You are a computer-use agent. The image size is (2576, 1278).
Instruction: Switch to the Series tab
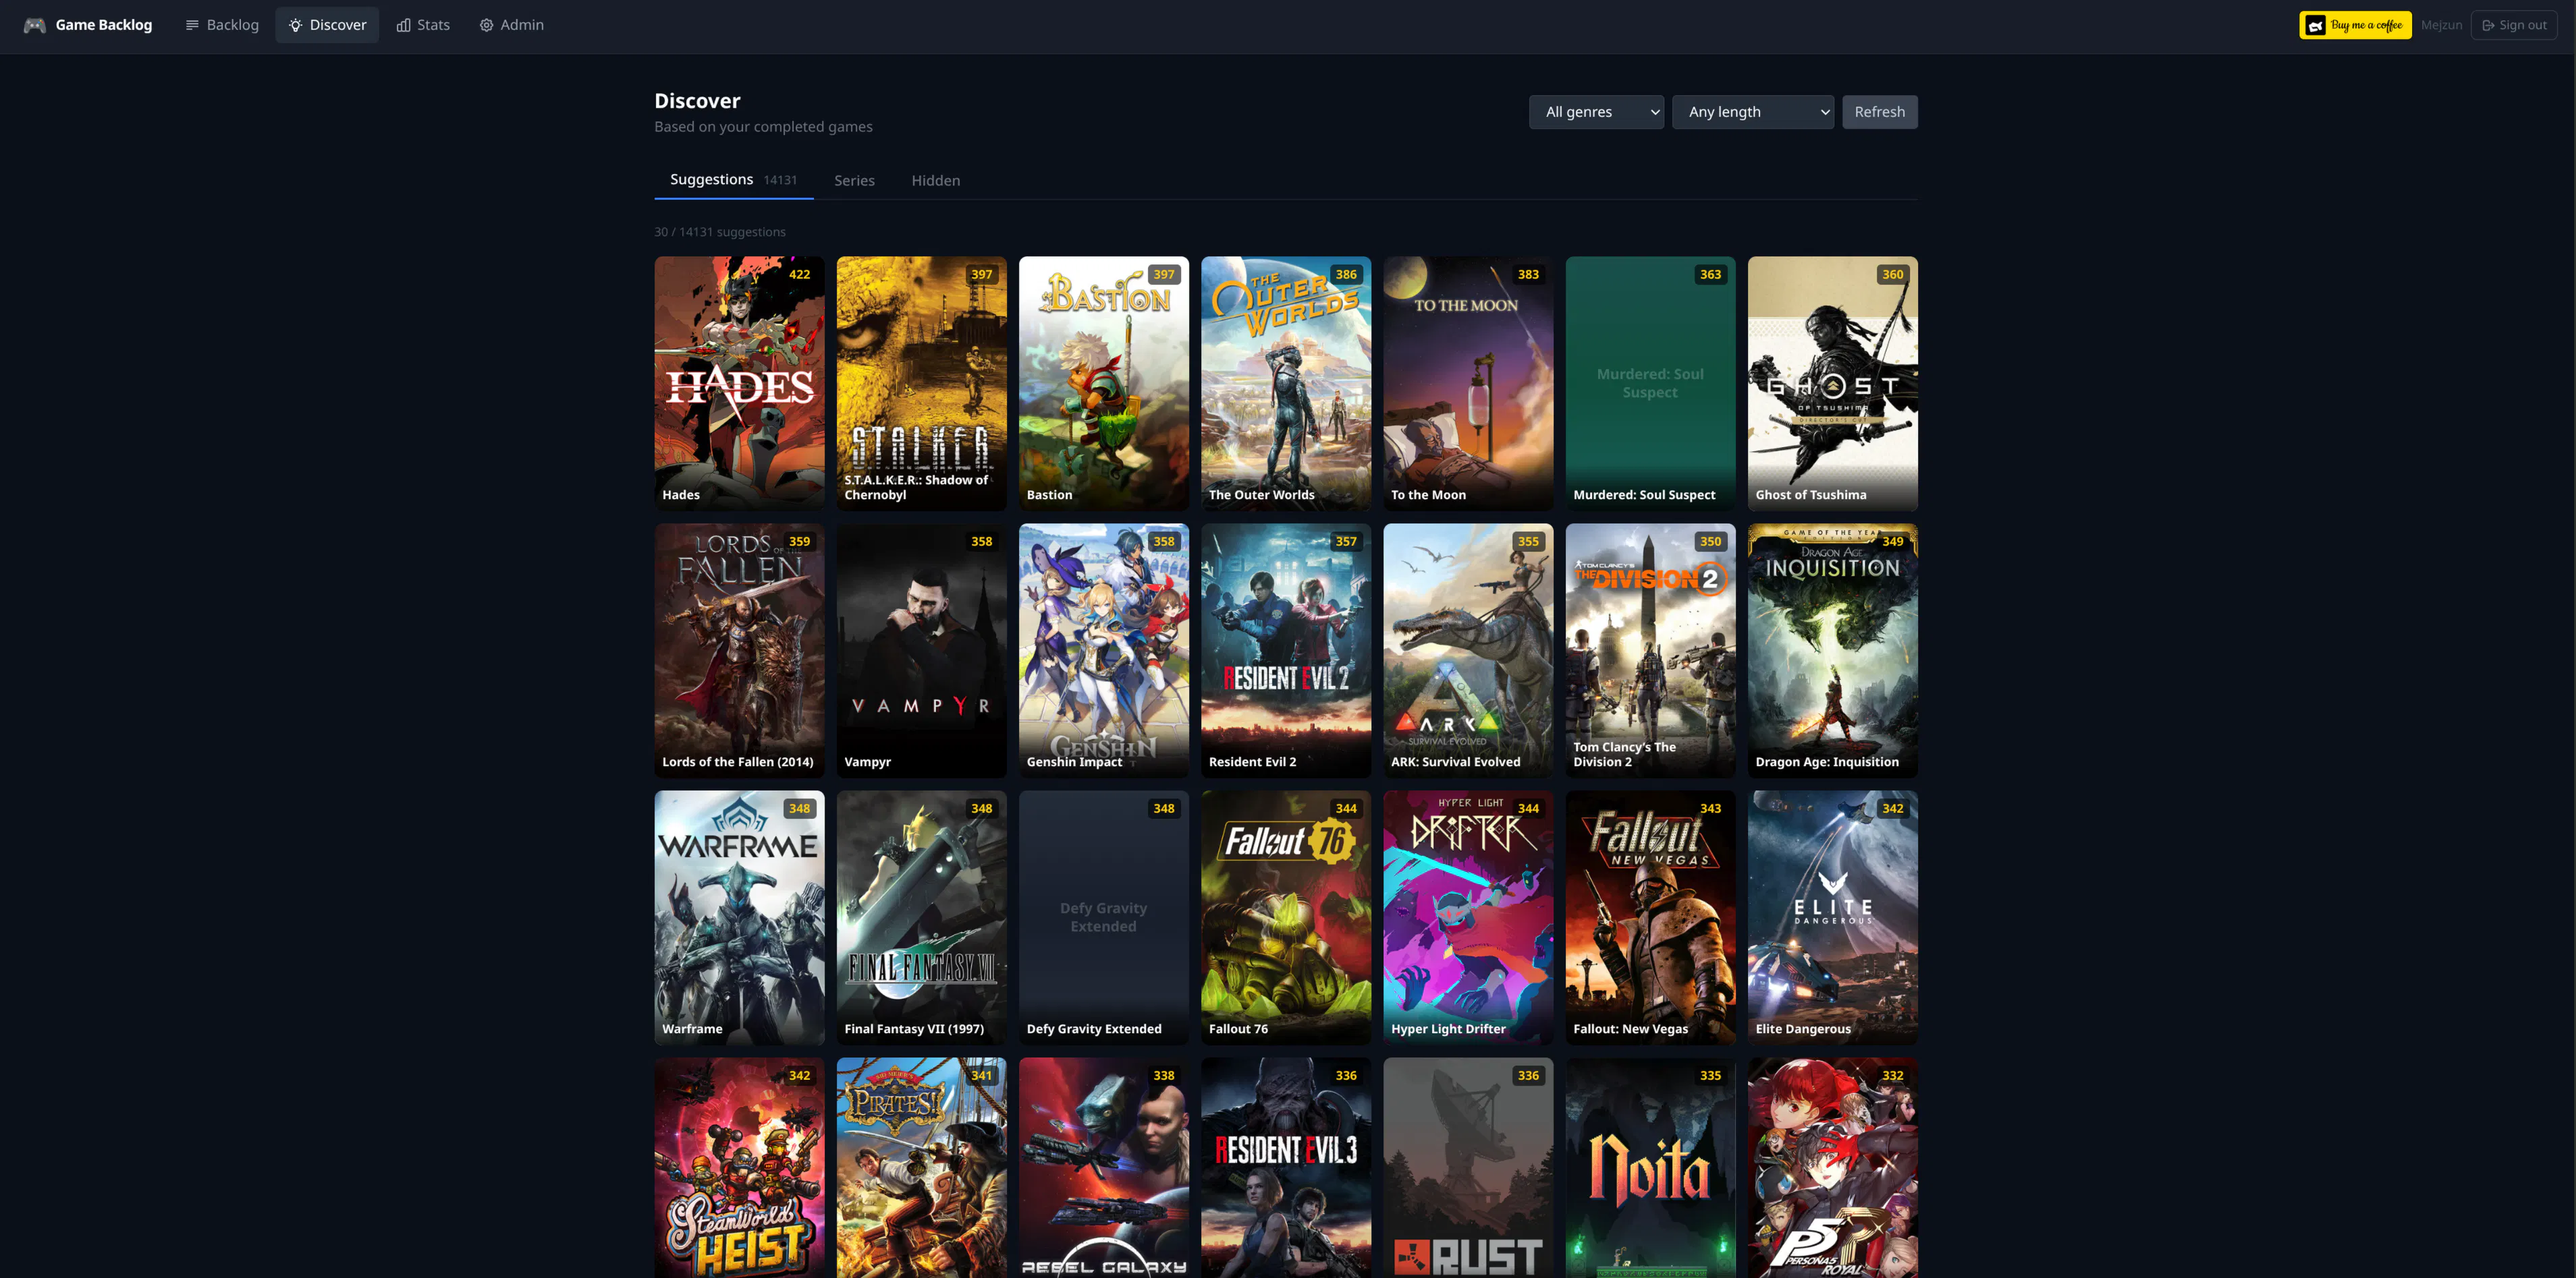coord(854,180)
